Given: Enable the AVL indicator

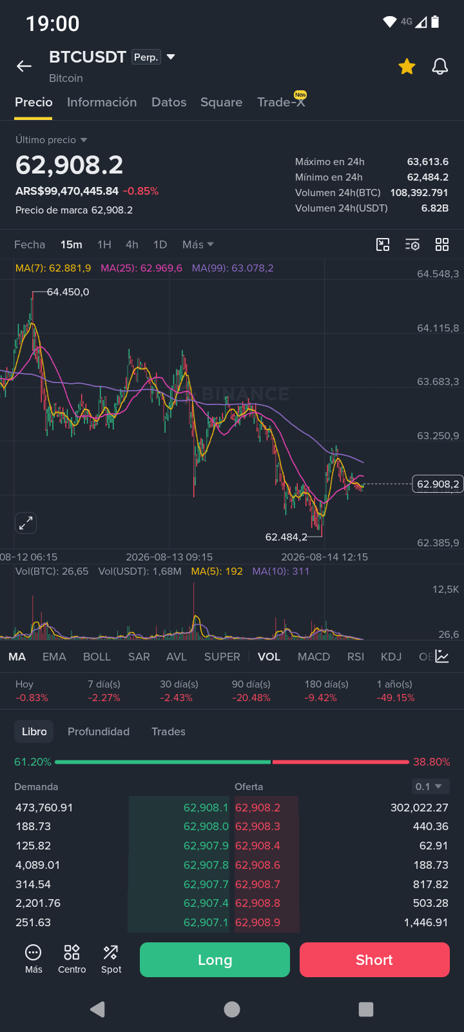Looking at the screenshot, I should click(x=177, y=657).
